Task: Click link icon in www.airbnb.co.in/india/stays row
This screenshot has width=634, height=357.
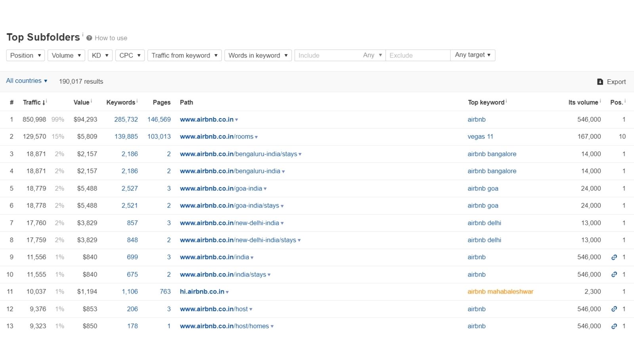Action: coord(614,274)
